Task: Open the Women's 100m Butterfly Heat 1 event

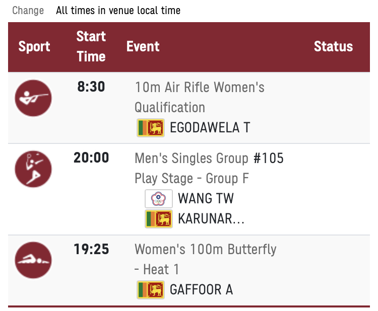Action: click(206, 259)
